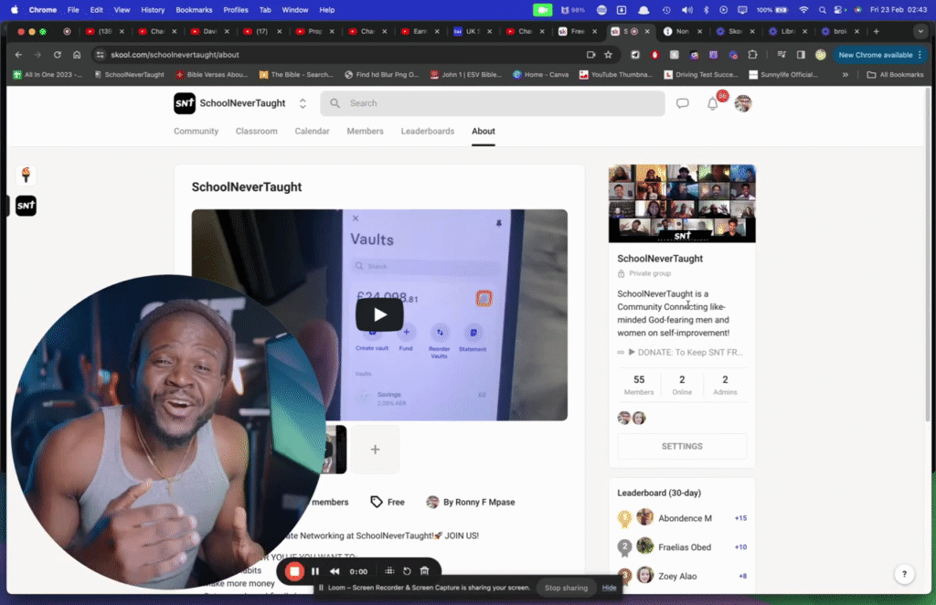Click the SETTINGS button

coord(682,446)
